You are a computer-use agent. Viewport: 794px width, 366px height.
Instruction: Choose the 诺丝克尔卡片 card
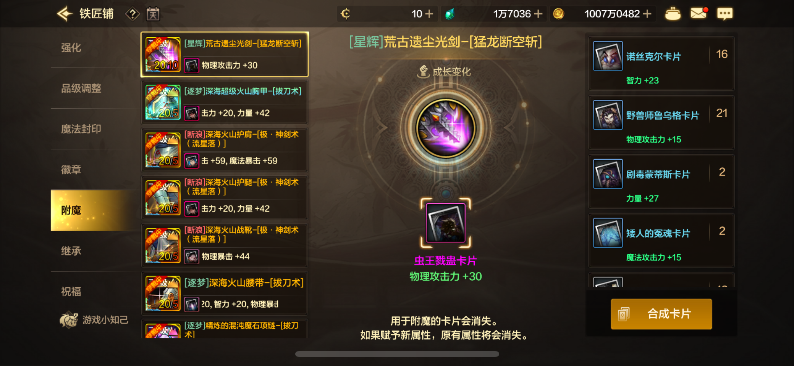click(661, 63)
